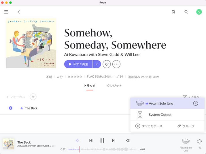Click the 追加済み 26 11月 2021 date
This screenshot has height=154, width=206.
coord(144,77)
